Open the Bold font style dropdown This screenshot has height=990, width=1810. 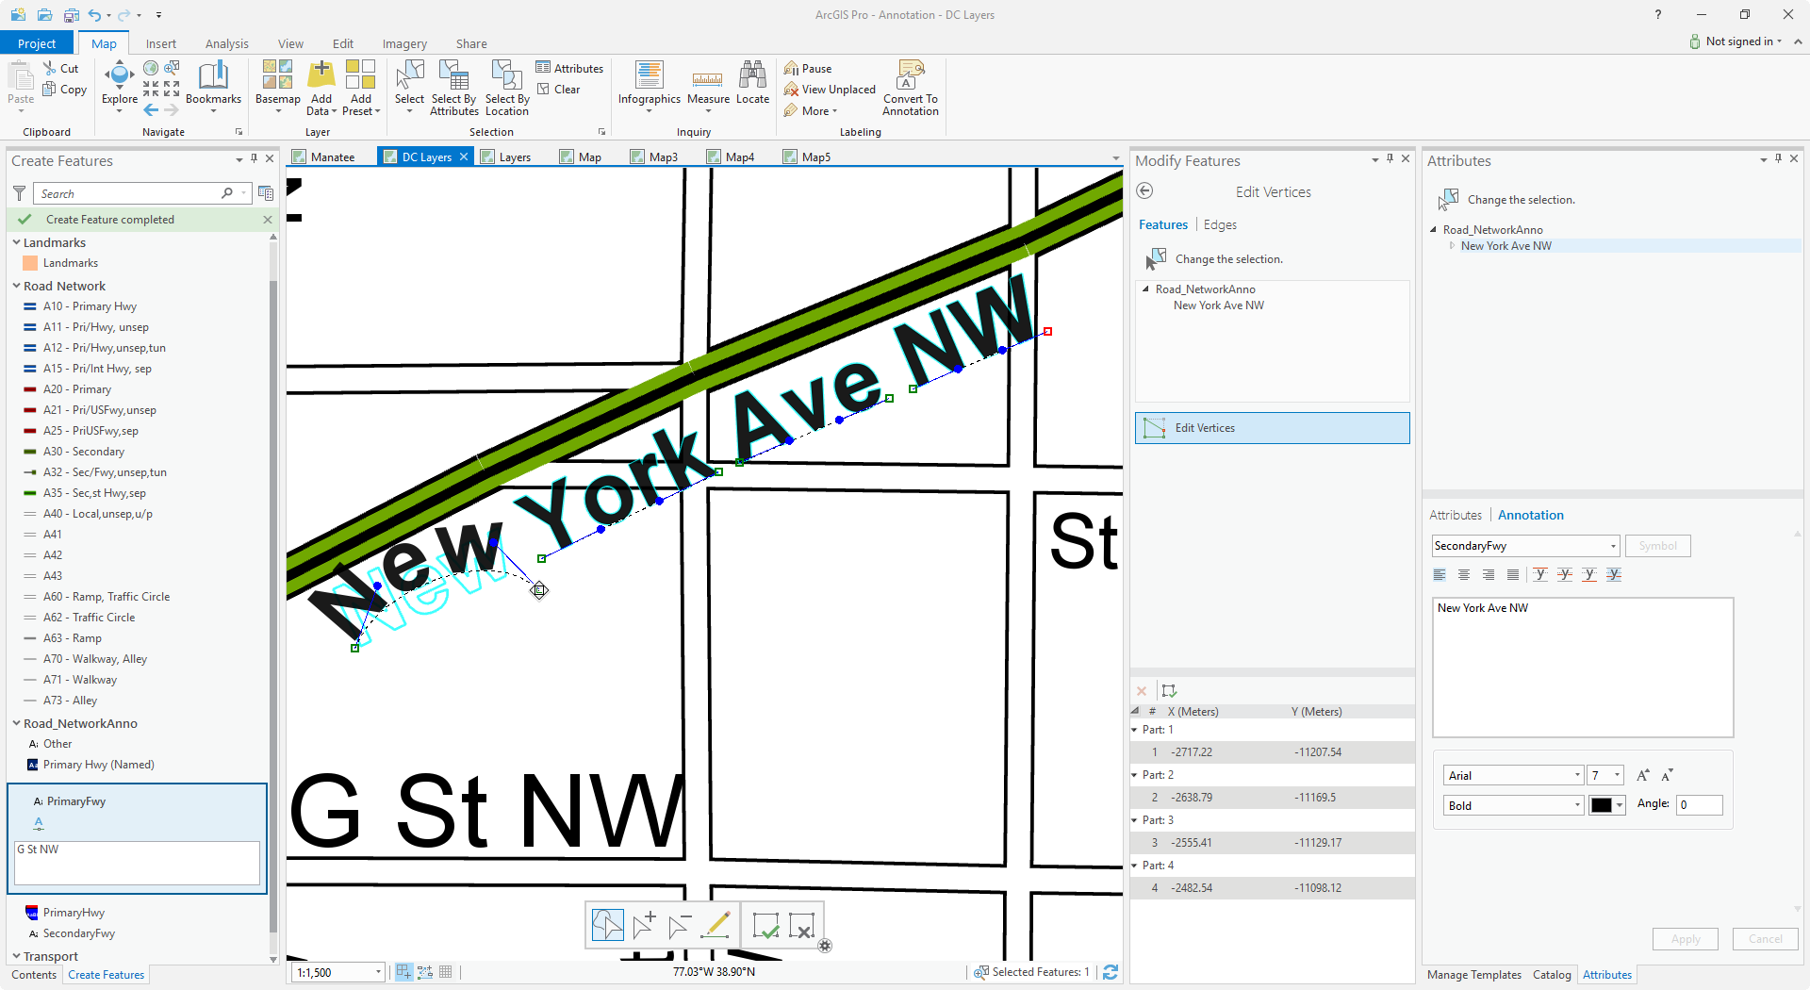[x=1576, y=805]
